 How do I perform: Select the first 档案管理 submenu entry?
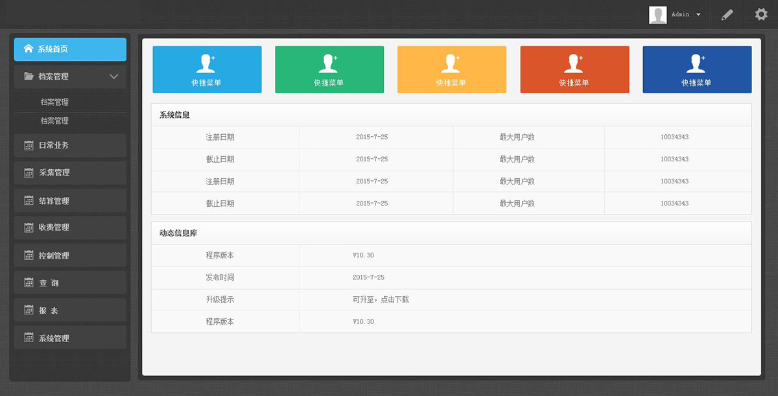54,102
